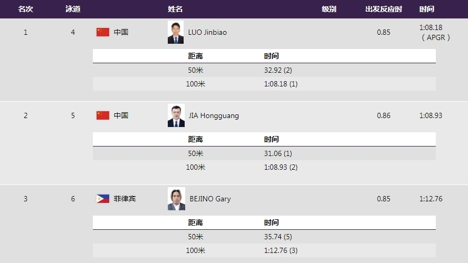Screen dimensions: 468x263
Task: Click the BEJINO Gary name link
Action: point(209,199)
